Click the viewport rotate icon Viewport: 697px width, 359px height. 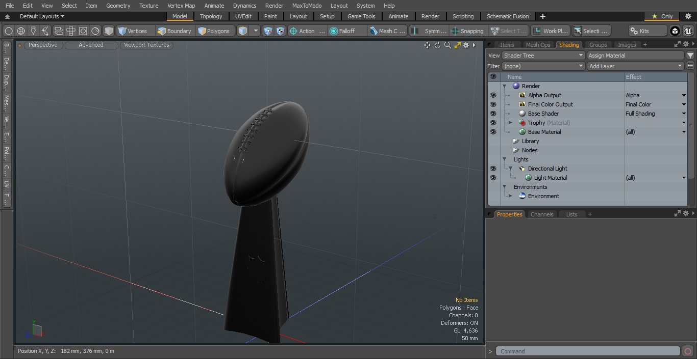[x=437, y=45]
